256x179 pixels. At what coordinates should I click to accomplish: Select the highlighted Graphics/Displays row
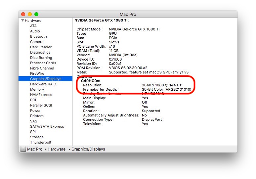[45, 79]
